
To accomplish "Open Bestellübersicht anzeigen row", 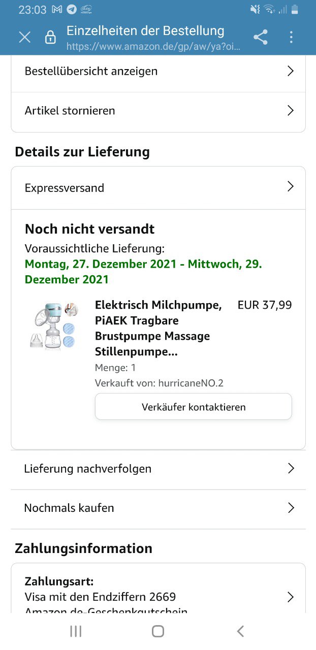I will [158, 71].
